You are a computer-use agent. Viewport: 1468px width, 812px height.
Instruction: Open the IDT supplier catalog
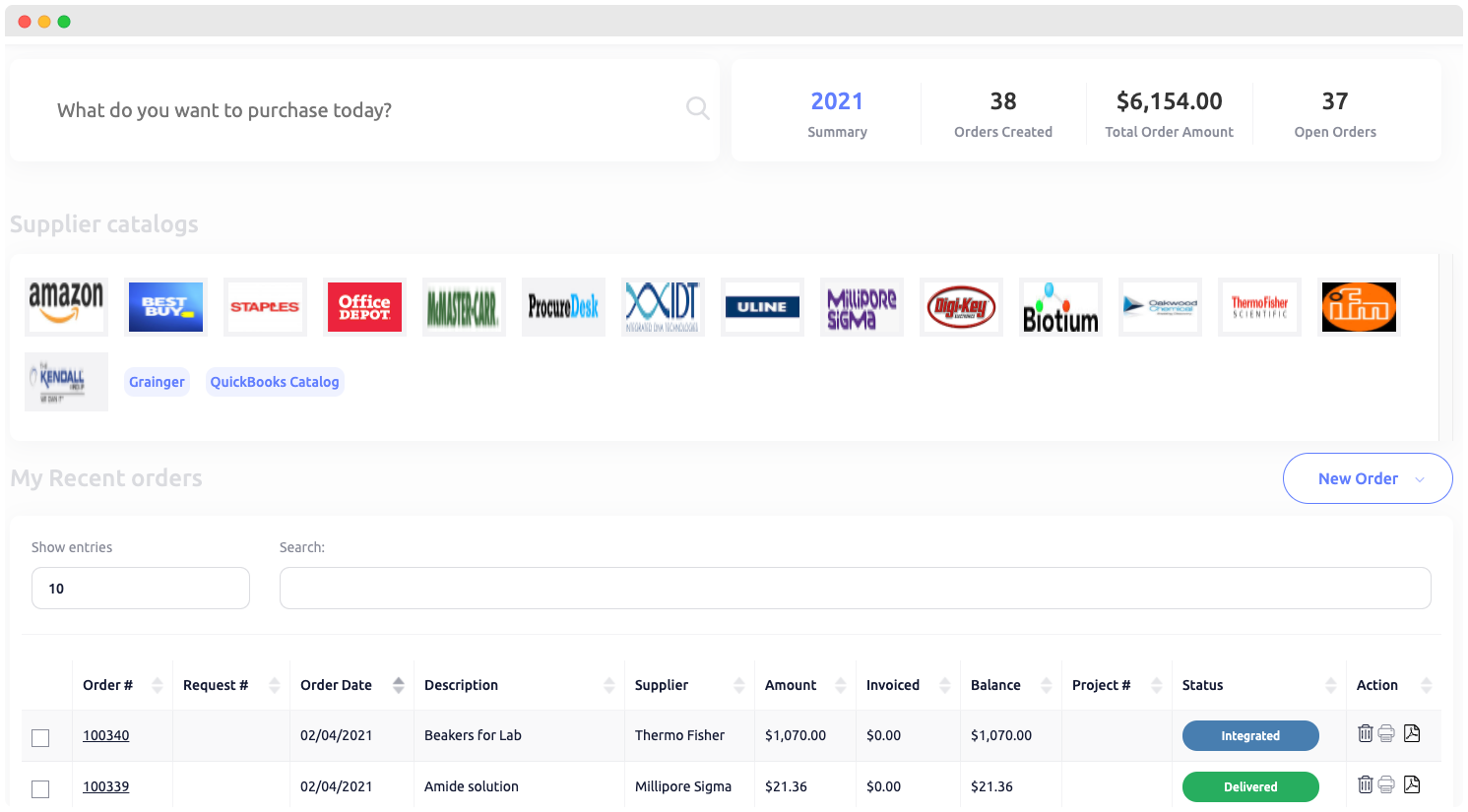pyautogui.click(x=663, y=307)
